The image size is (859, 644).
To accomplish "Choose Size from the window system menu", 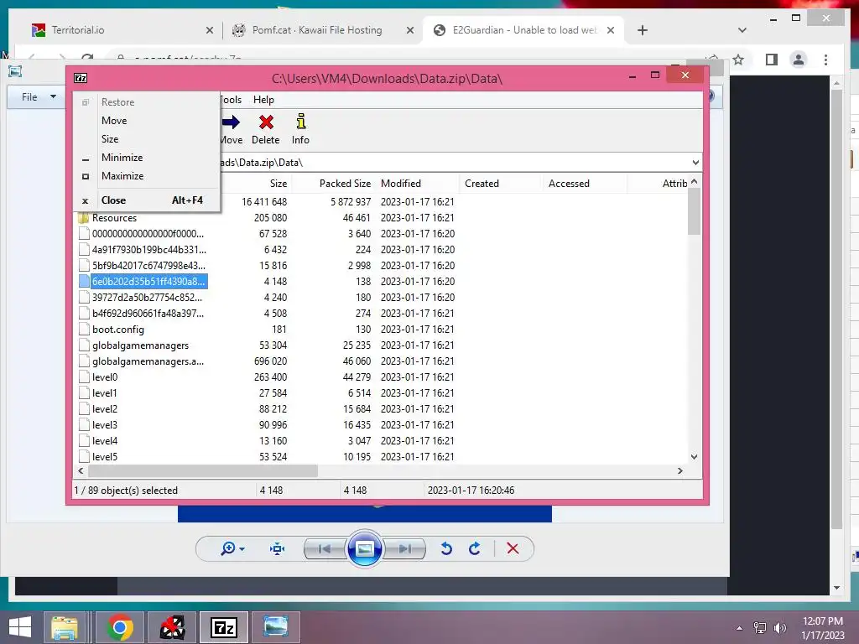I will point(110,139).
